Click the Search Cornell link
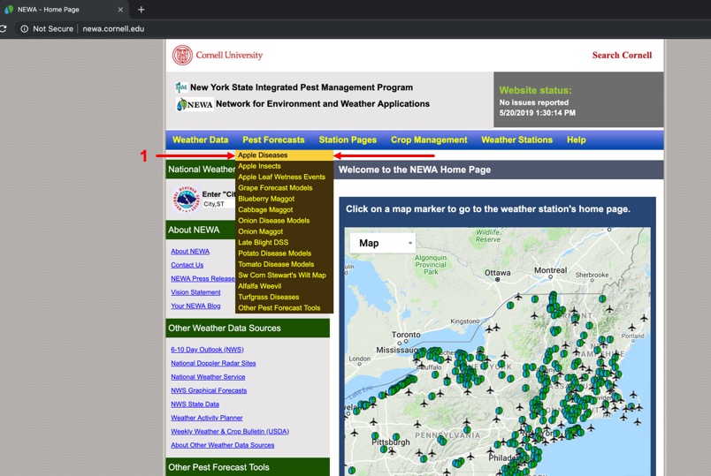The height and width of the screenshot is (476, 711). pos(622,55)
